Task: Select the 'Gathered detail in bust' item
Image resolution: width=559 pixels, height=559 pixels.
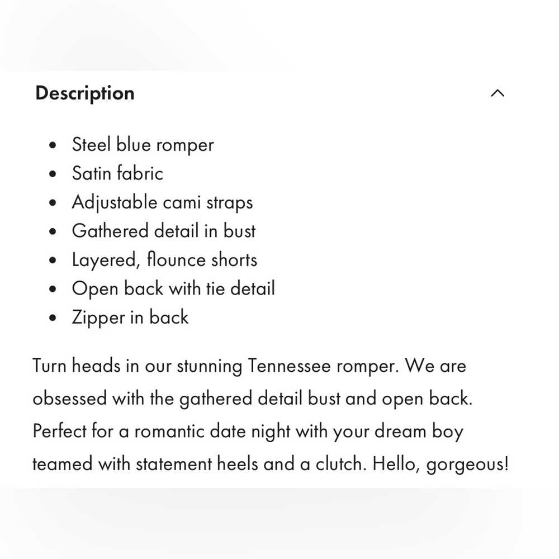Action: [164, 231]
